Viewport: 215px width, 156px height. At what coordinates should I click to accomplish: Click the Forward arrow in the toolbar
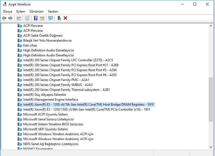pyautogui.click(x=10, y=18)
